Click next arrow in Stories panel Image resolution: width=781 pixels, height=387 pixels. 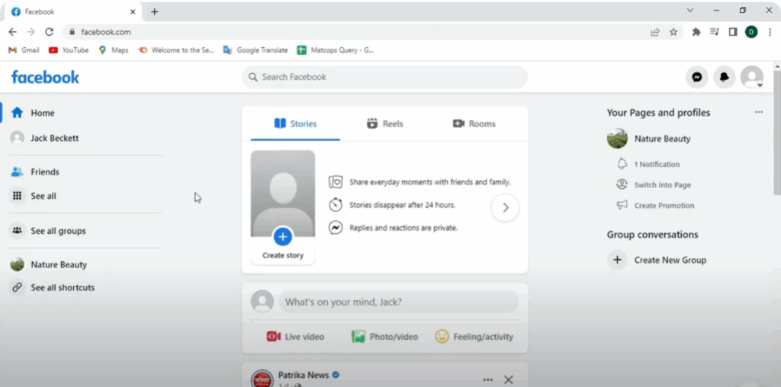tap(505, 207)
